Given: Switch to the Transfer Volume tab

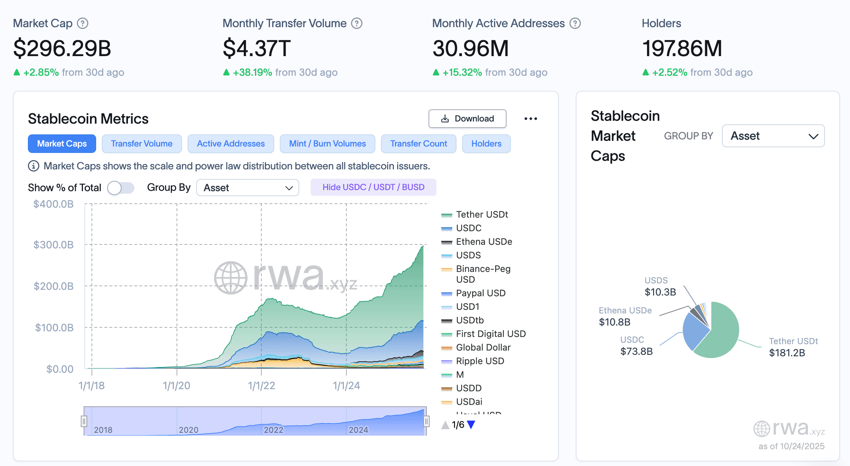Looking at the screenshot, I should 142,144.
